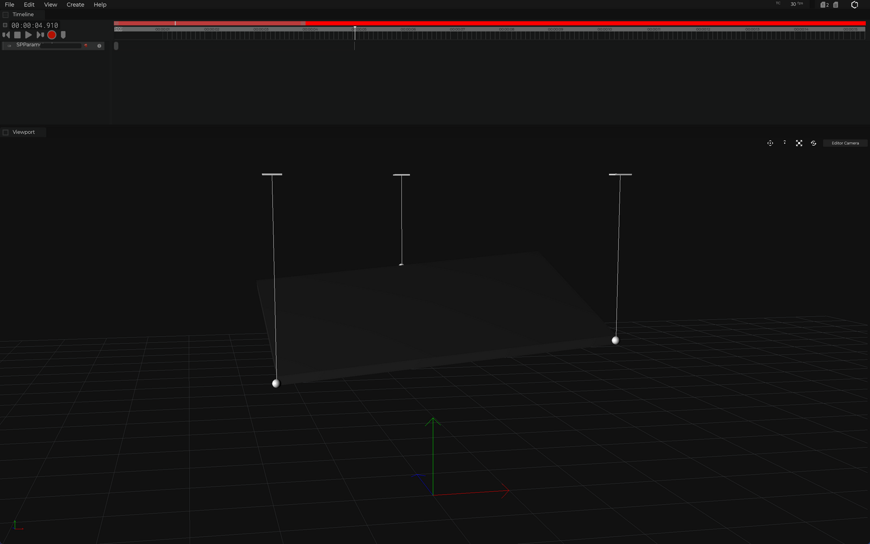Screen dimensions: 870x544
Task: Click the hexagon logo icon at top right
Action: (x=854, y=5)
